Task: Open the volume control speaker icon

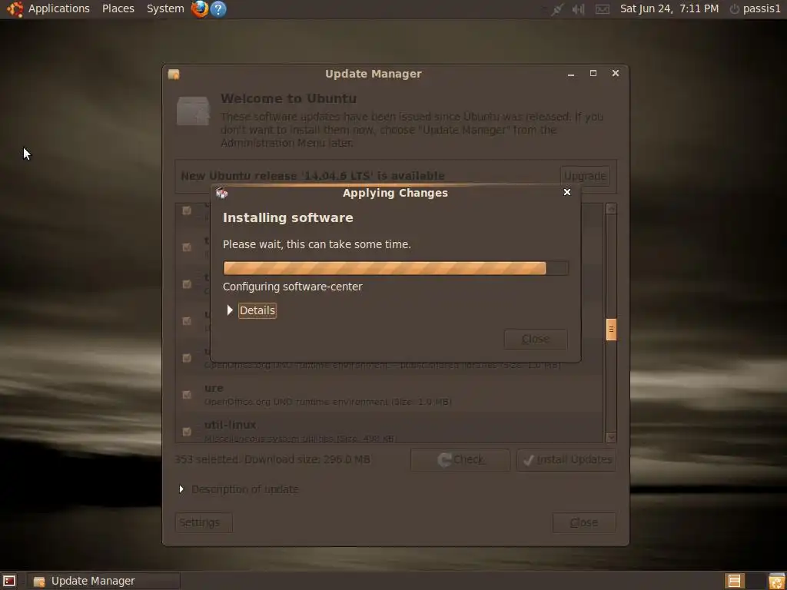Action: 578,9
